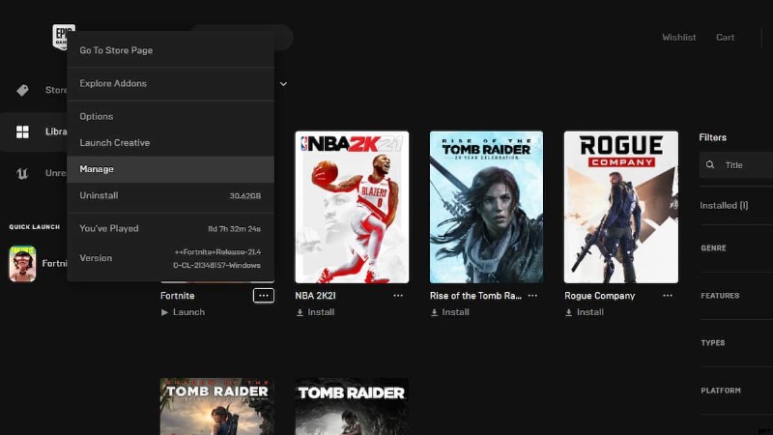Open Rise of the Tomb Raider cover

[x=487, y=207]
